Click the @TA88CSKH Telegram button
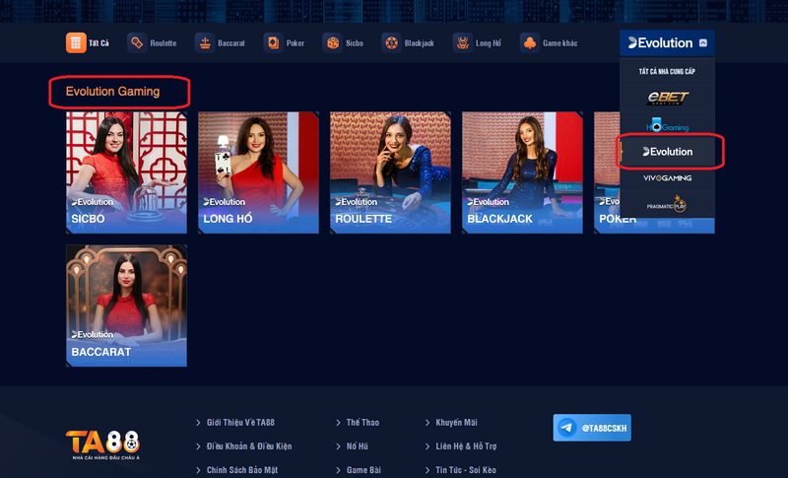 tap(592, 428)
